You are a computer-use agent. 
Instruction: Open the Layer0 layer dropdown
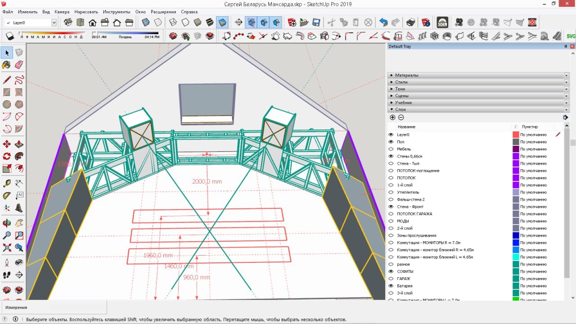click(54, 22)
